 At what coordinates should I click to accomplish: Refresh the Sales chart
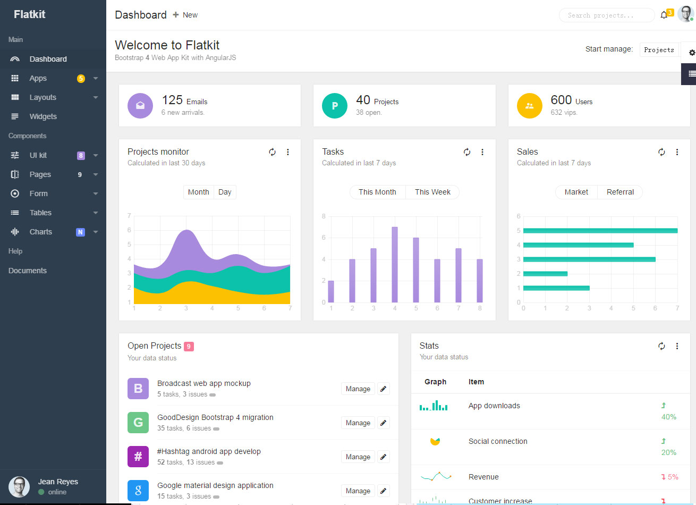(x=661, y=152)
